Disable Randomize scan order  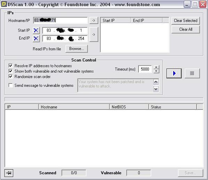coord(10,76)
